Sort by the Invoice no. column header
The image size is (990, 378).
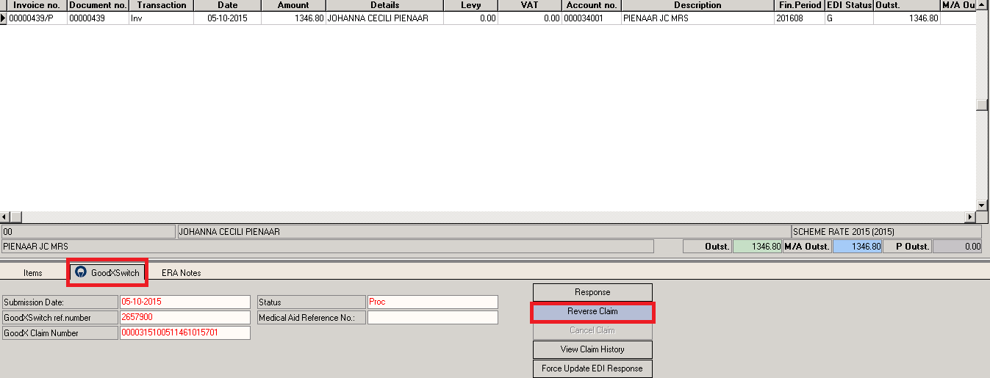coord(37,5)
